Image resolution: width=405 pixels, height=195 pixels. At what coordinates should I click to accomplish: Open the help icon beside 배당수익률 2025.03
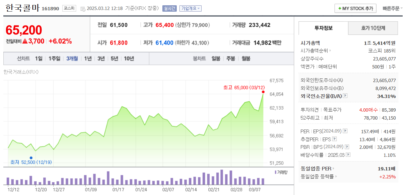point(348,155)
